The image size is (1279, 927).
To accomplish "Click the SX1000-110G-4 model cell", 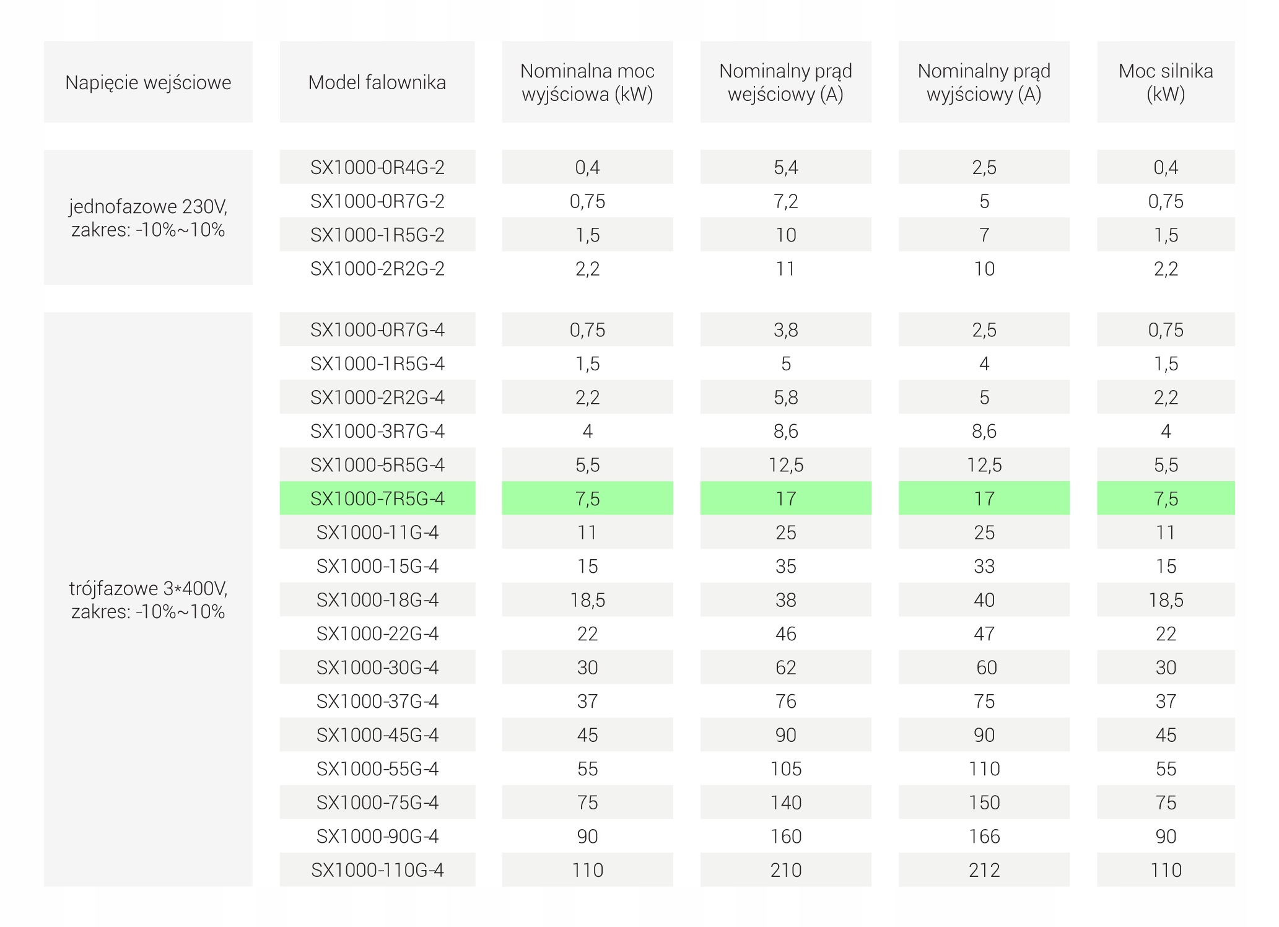I will (x=377, y=870).
